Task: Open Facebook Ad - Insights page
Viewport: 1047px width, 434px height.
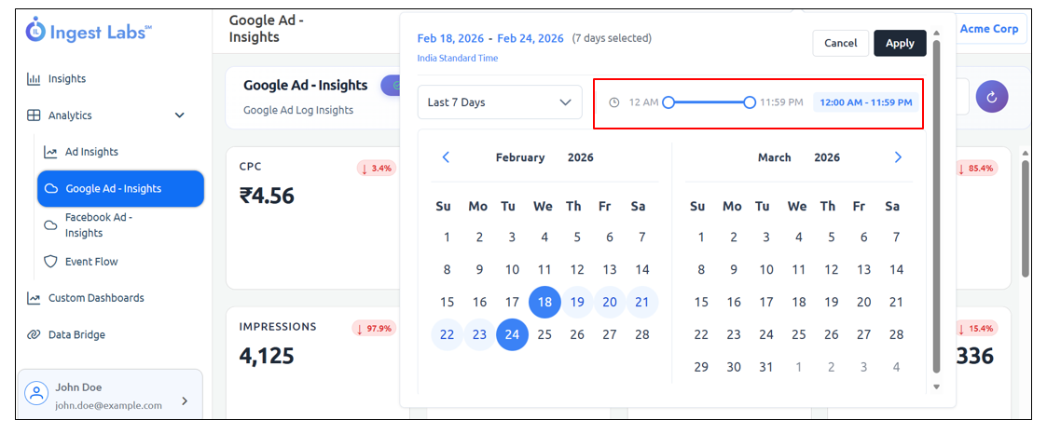Action: [98, 225]
